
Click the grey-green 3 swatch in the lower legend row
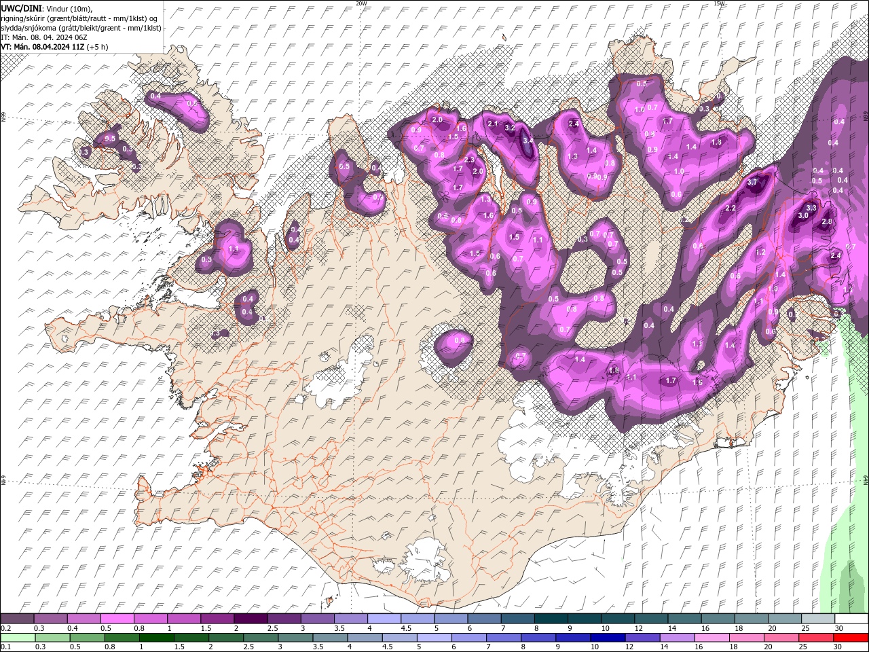[x=295, y=637]
